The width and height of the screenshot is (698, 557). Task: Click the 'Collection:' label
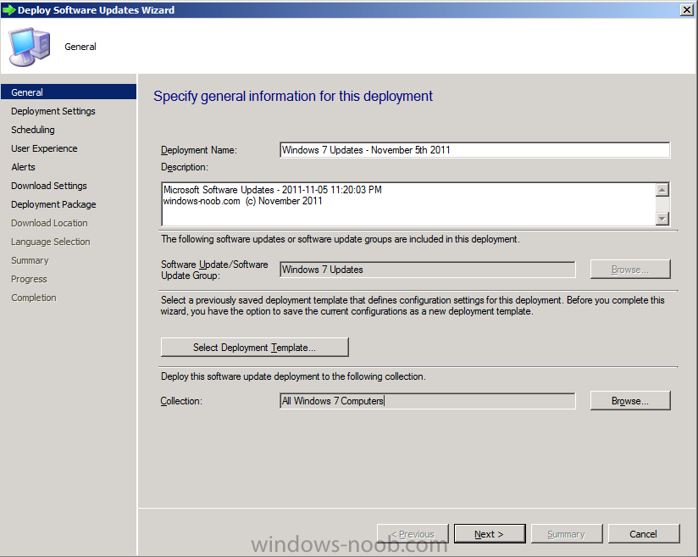(x=181, y=401)
